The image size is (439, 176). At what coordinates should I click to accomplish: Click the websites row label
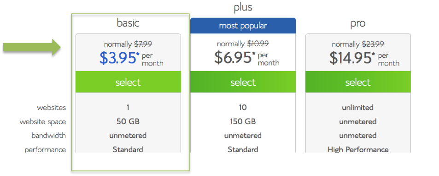[x=52, y=108]
